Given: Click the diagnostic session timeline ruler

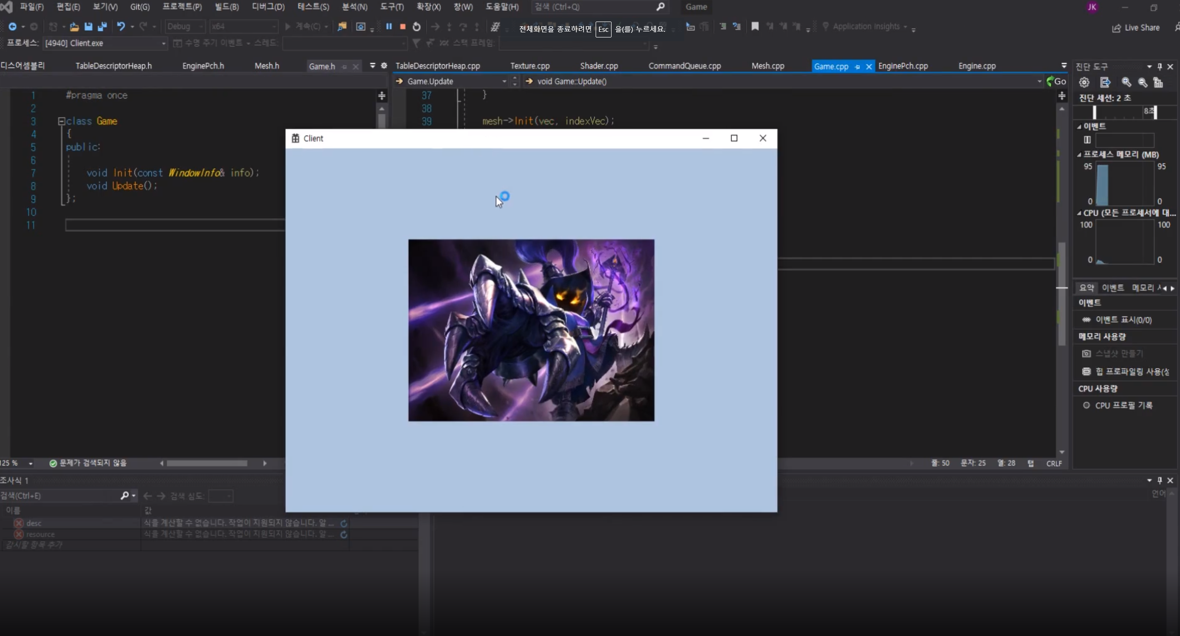Looking at the screenshot, I should point(1125,112).
